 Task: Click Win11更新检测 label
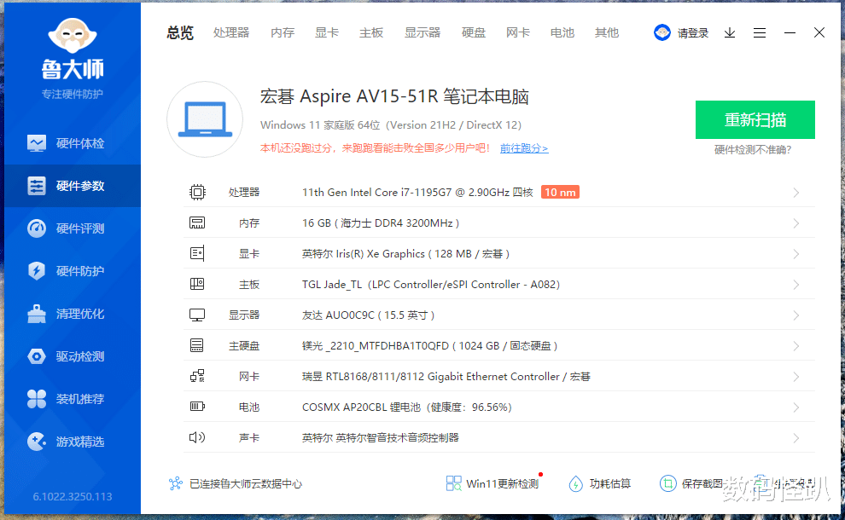(502, 484)
